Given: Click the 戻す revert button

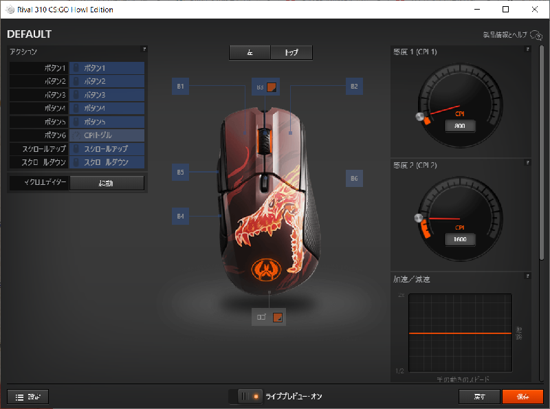Looking at the screenshot, I should coord(479,397).
